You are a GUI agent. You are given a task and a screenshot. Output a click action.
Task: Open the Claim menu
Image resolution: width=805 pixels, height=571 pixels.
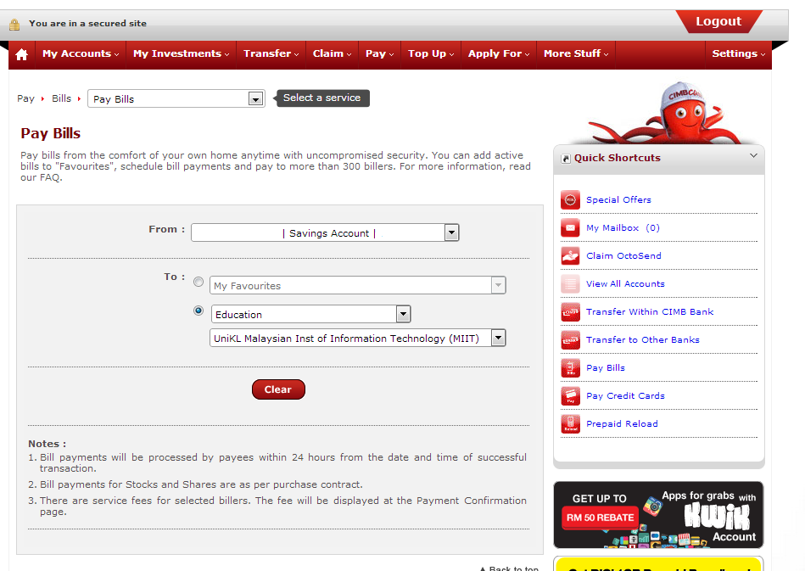(332, 54)
